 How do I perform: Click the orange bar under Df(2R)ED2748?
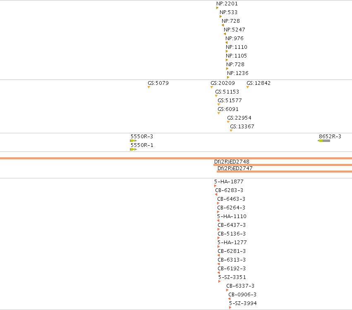coord(283,165)
